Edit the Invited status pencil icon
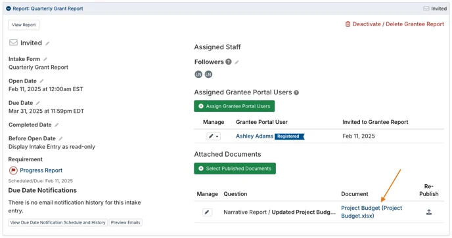Image resolution: width=452 pixels, height=238 pixels. click(x=47, y=43)
